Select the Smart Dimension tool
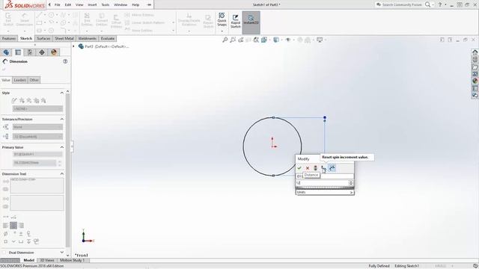479x269 pixels. [x=25, y=19]
